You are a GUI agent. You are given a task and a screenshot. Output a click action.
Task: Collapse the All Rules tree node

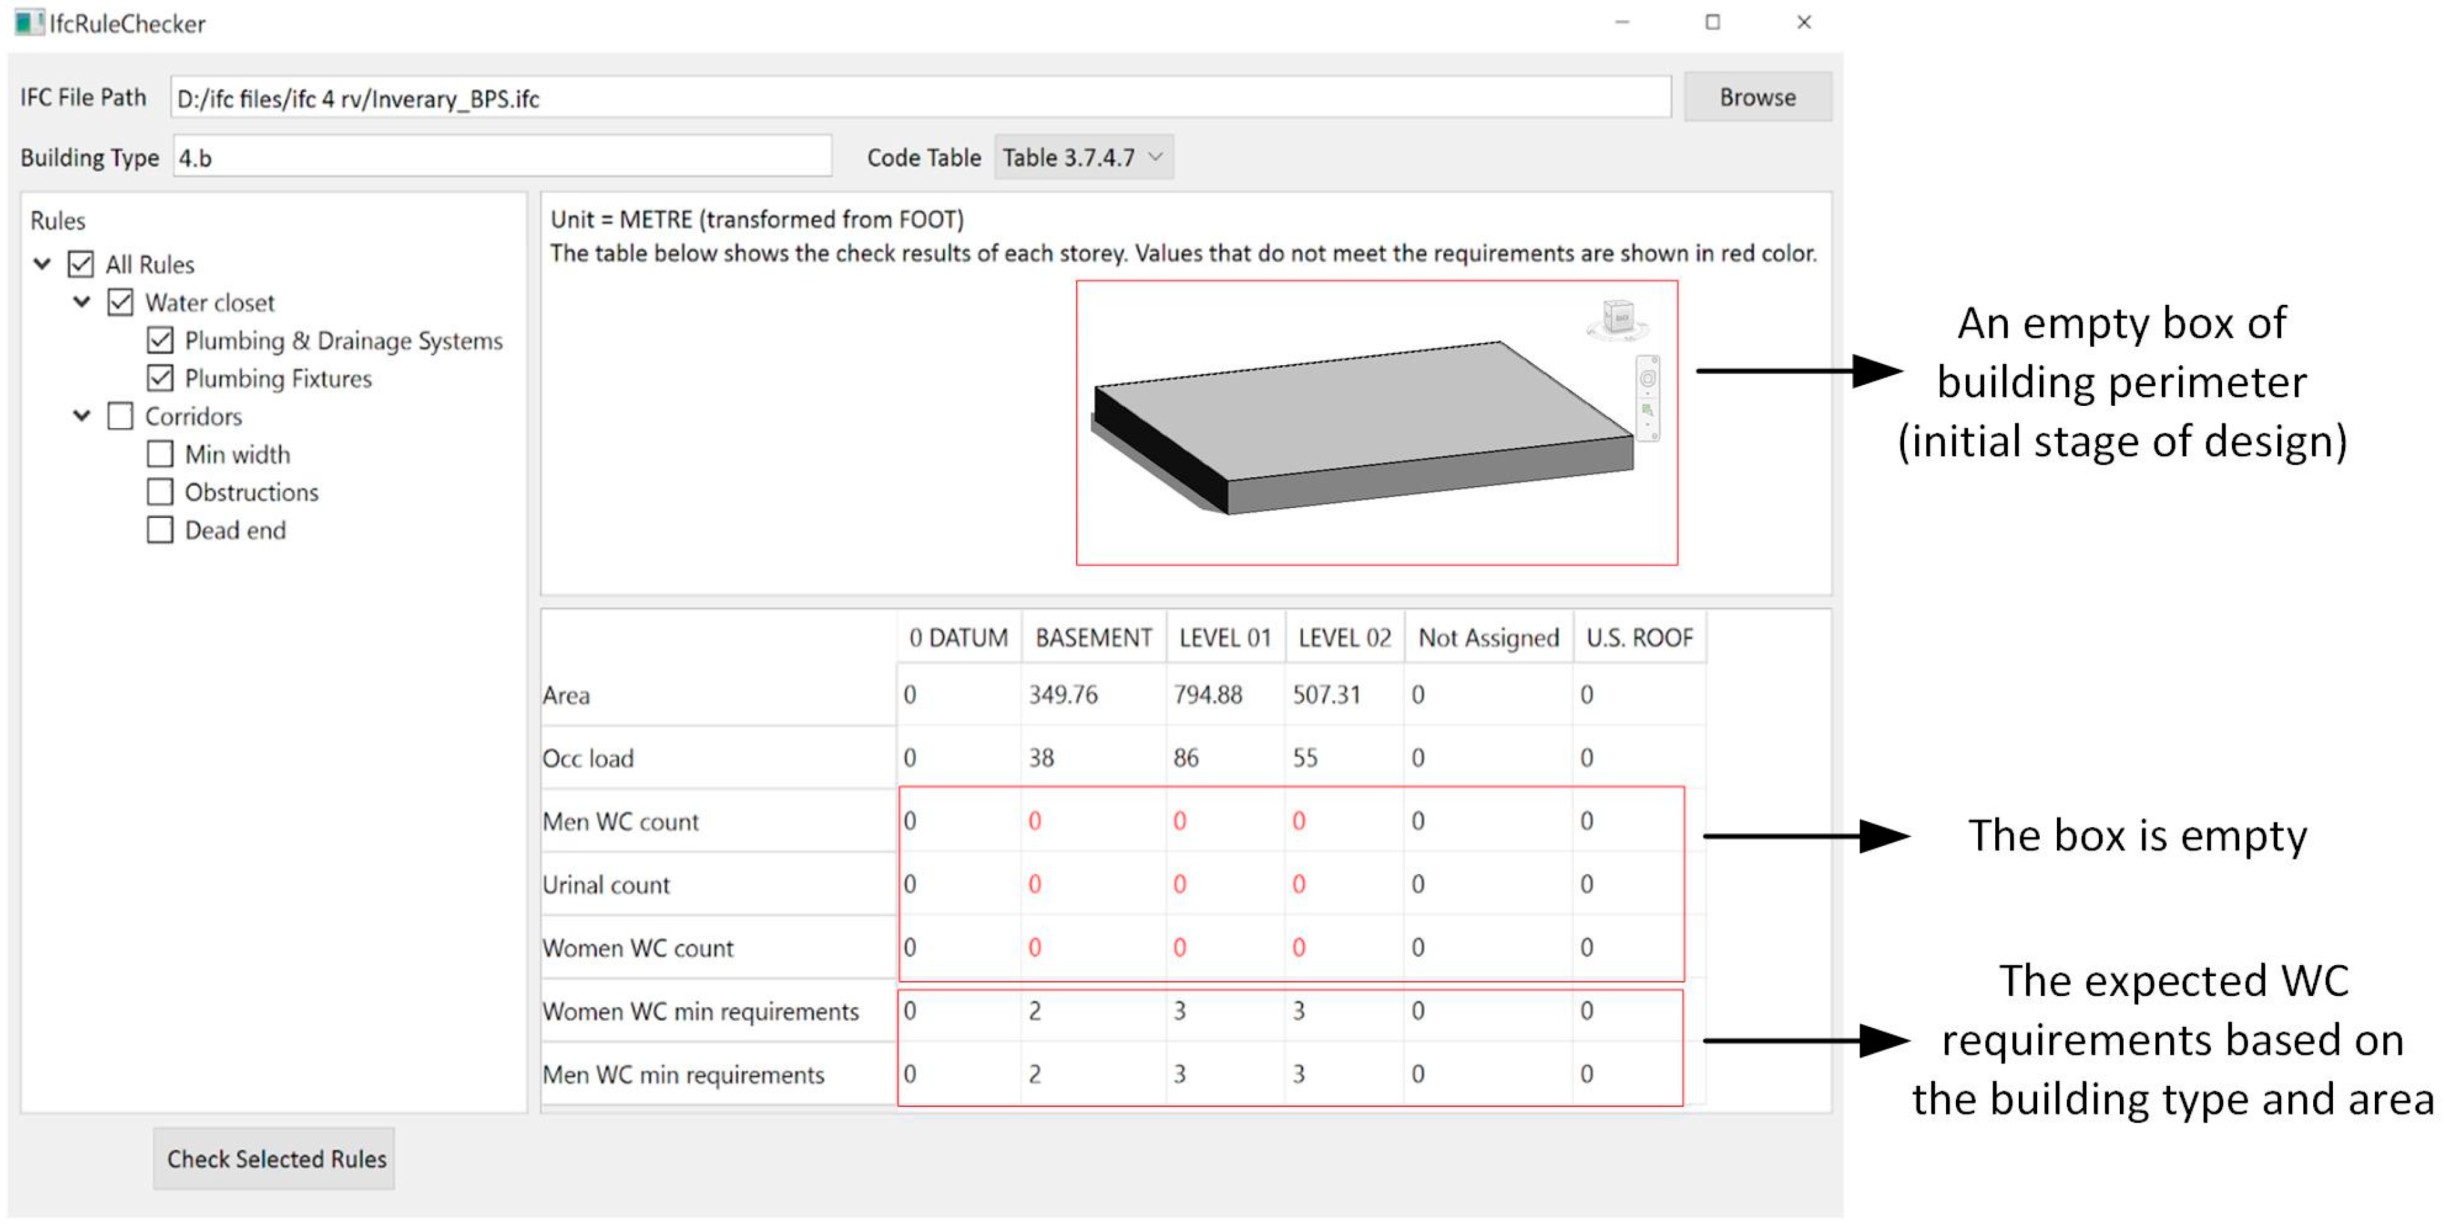click(x=42, y=264)
